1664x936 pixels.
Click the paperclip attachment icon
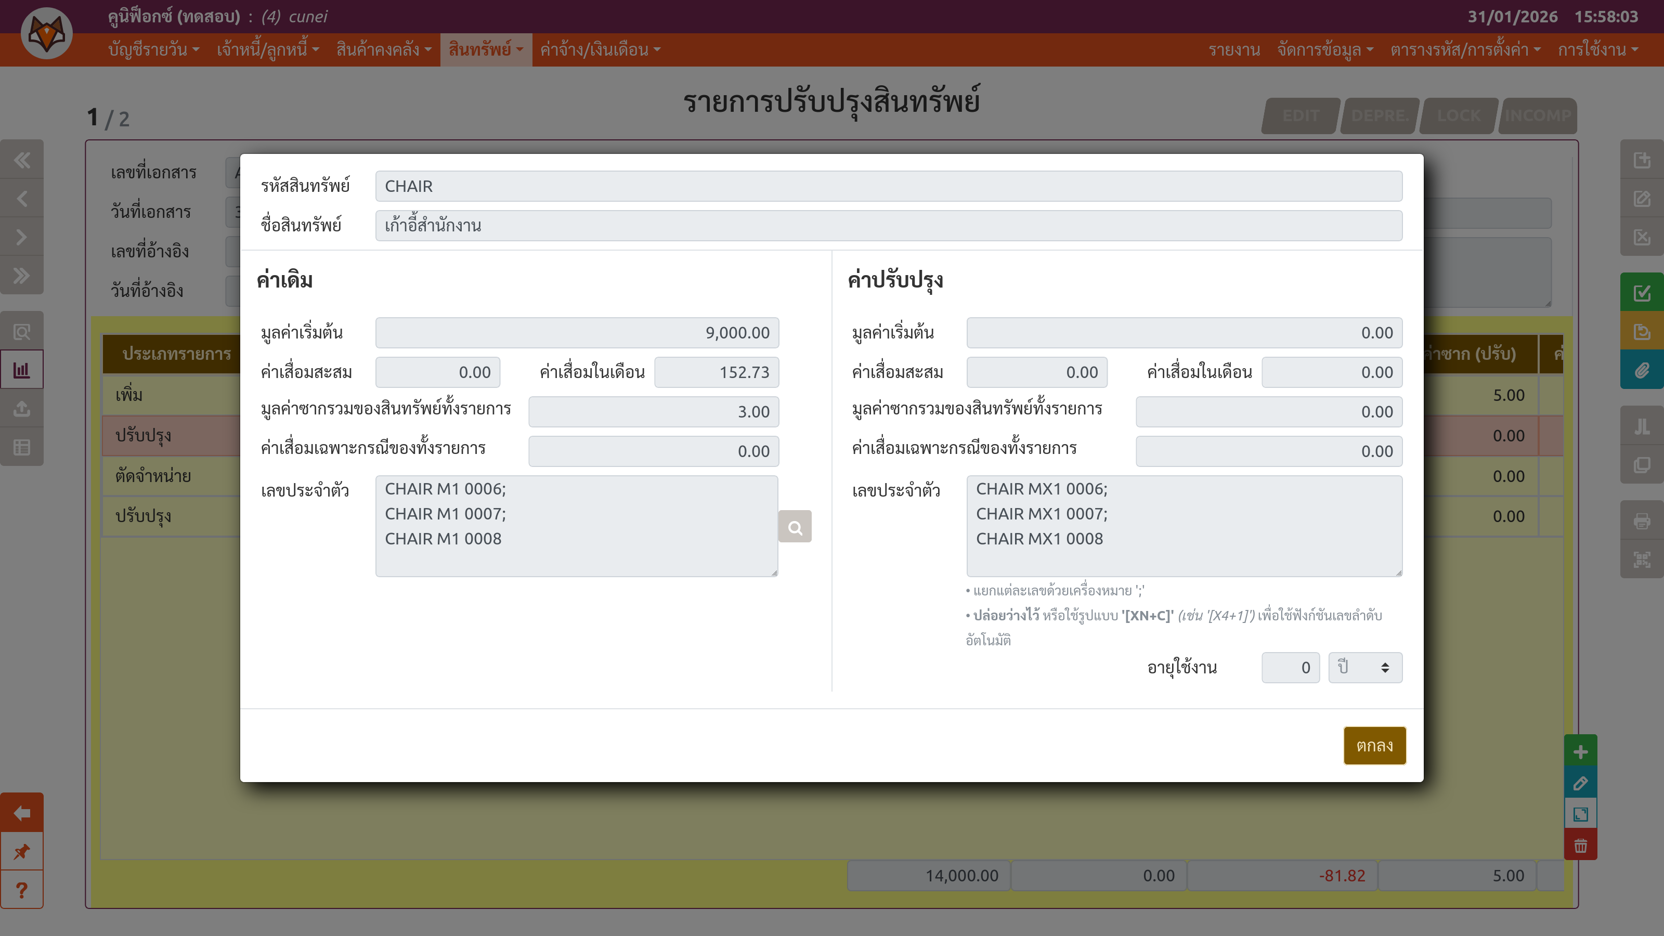tap(1642, 371)
